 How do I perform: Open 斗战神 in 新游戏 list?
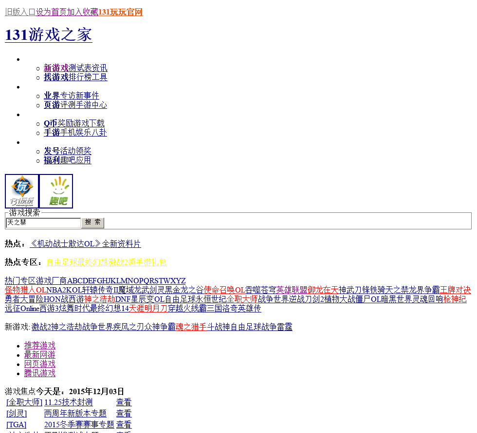click(x=219, y=327)
